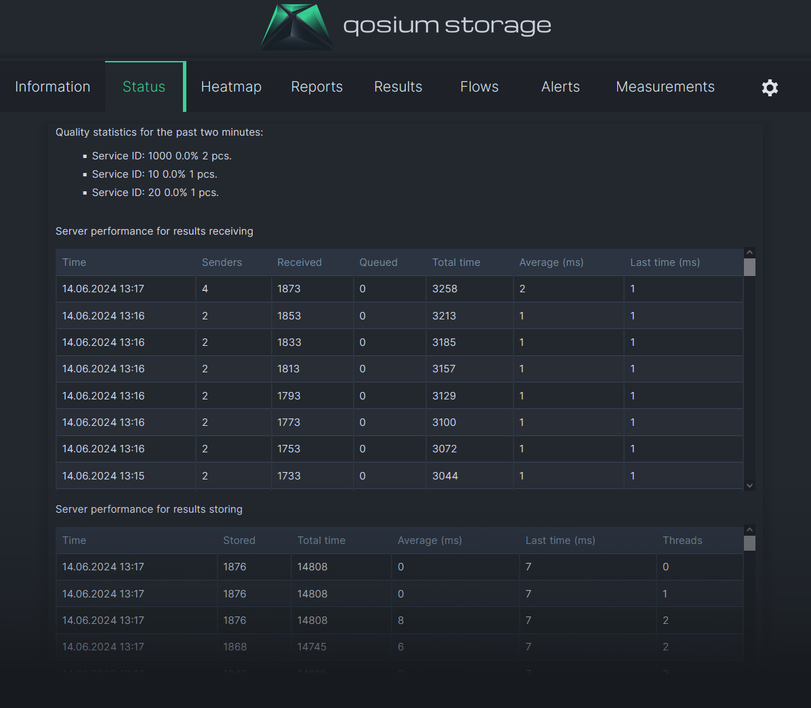The width and height of the screenshot is (811, 708).
Task: Navigate to the Measurements tab
Action: 665,87
